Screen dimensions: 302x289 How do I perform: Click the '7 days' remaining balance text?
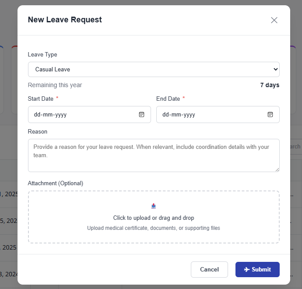[270, 85]
